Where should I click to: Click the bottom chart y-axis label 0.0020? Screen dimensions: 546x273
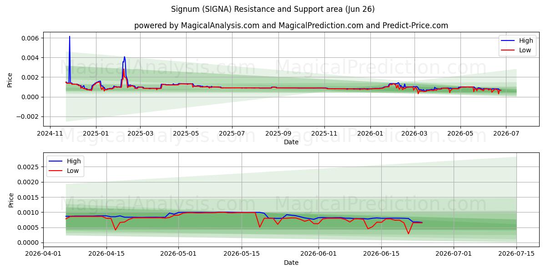[x=29, y=182]
